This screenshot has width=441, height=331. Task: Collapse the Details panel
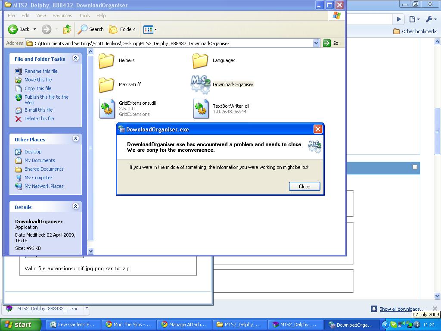pos(75,206)
